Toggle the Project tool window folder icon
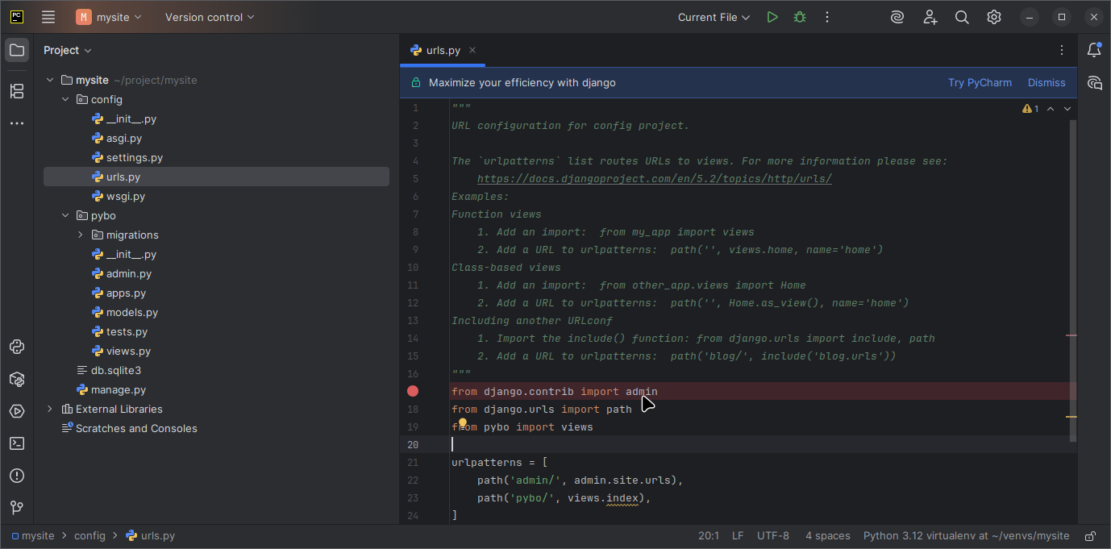The image size is (1111, 549). (17, 50)
